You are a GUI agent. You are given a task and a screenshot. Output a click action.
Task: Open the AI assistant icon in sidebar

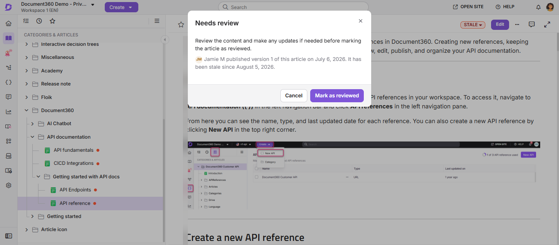tap(9, 53)
